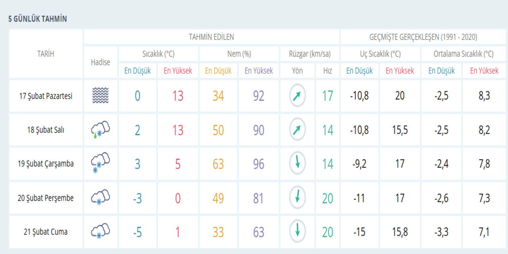Click wind direction arrow for 18 Şubat
This screenshot has width=508, height=254.
297,130
